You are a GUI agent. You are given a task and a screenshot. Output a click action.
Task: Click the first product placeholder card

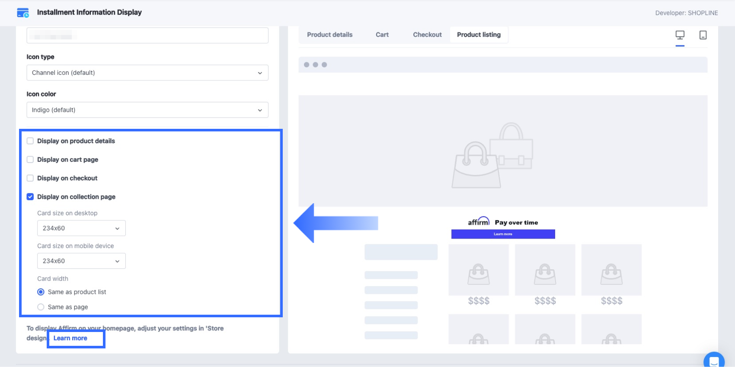point(479,270)
